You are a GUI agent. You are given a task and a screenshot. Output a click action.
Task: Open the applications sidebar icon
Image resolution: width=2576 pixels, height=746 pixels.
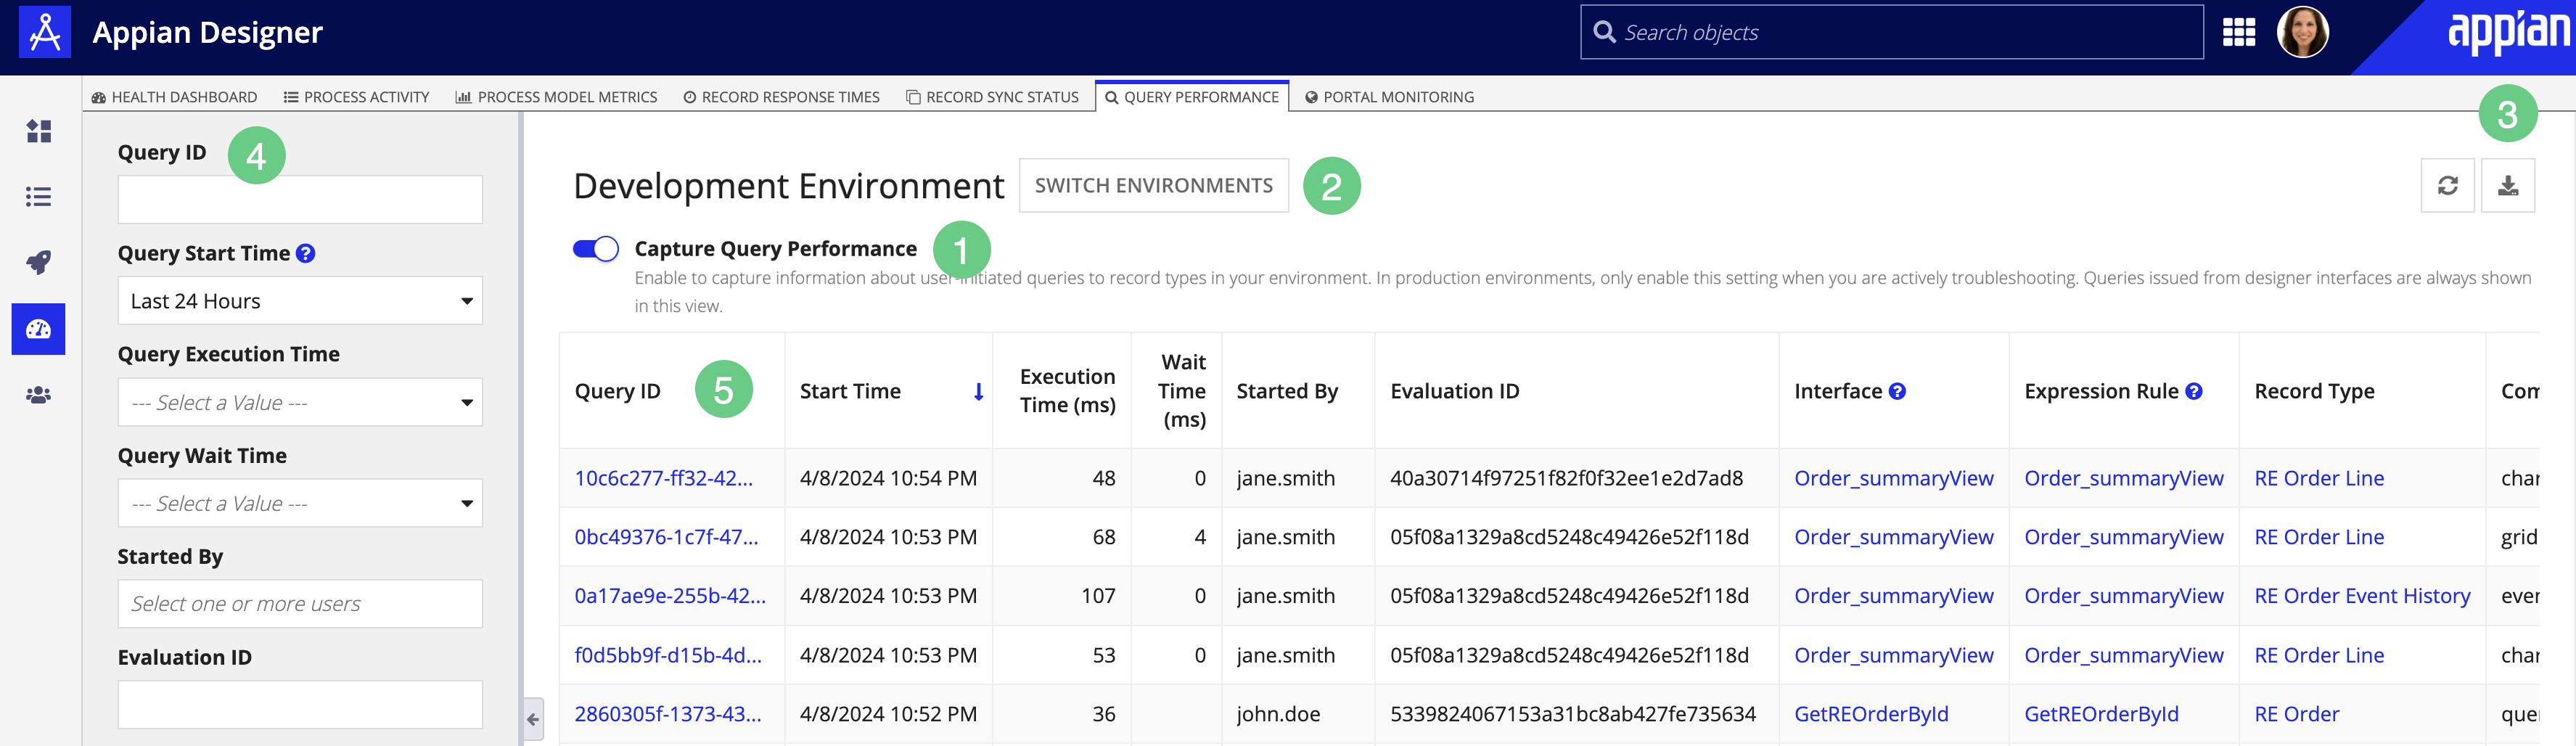pyautogui.click(x=39, y=131)
